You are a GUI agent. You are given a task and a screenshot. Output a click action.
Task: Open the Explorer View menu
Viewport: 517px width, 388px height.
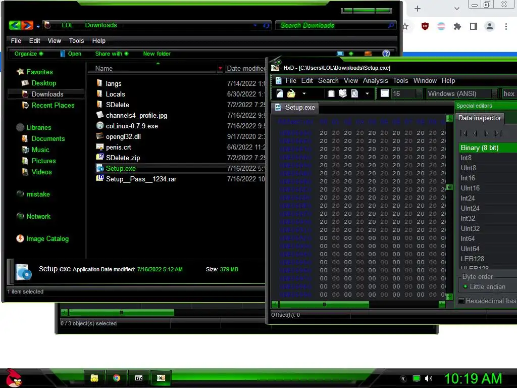click(54, 40)
